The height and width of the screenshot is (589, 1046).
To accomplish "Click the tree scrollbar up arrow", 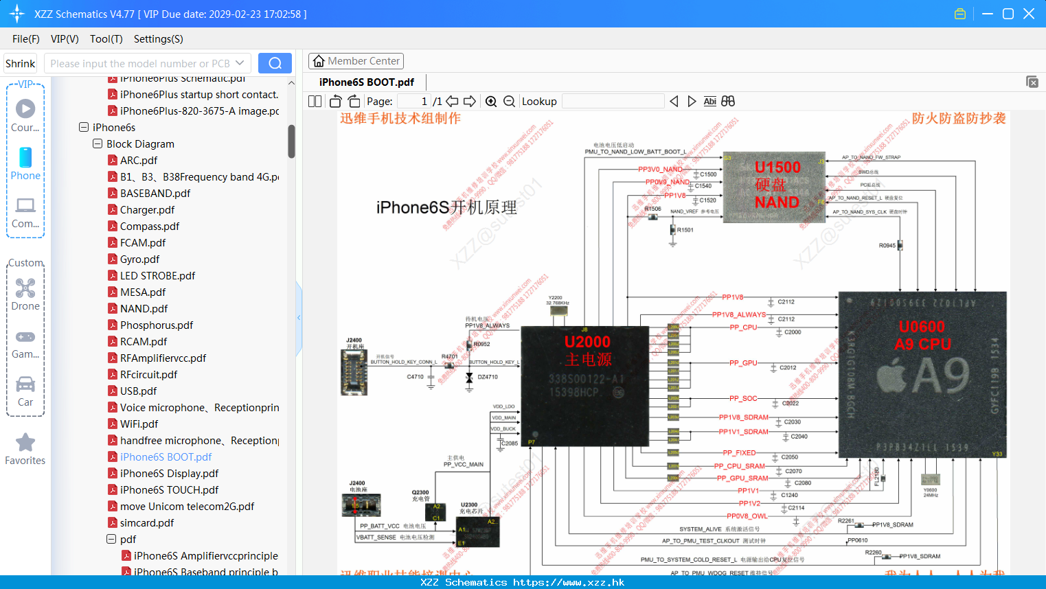I will 291,82.
